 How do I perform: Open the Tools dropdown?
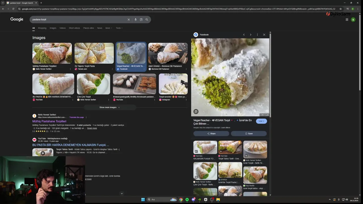point(119,28)
